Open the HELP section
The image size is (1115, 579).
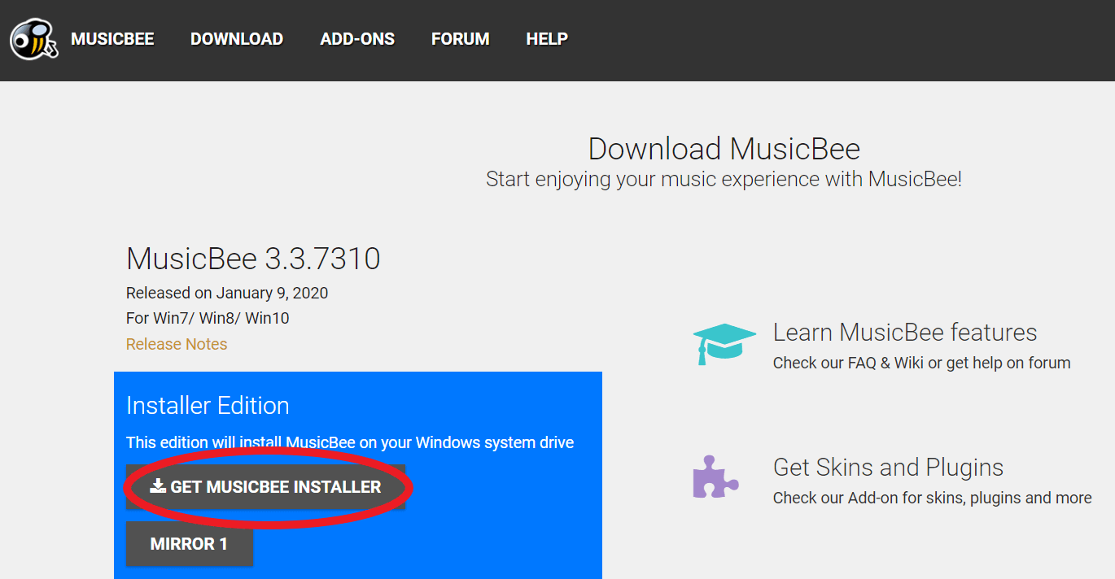pyautogui.click(x=546, y=39)
